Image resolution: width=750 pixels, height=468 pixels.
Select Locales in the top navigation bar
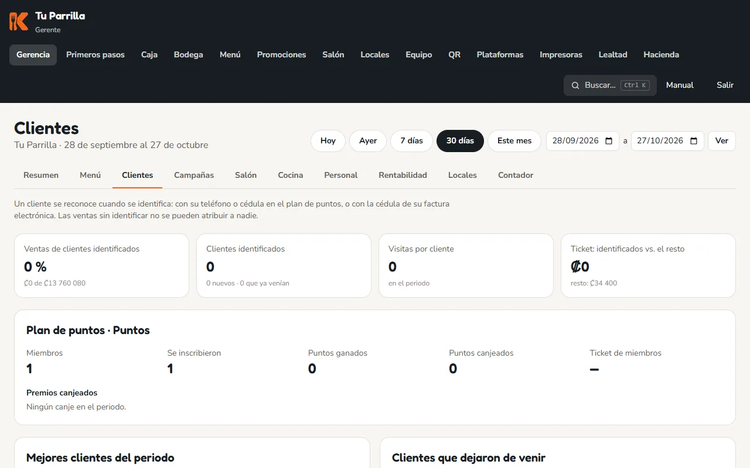375,55
